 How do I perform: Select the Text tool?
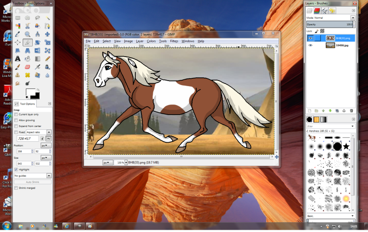tap(18, 58)
